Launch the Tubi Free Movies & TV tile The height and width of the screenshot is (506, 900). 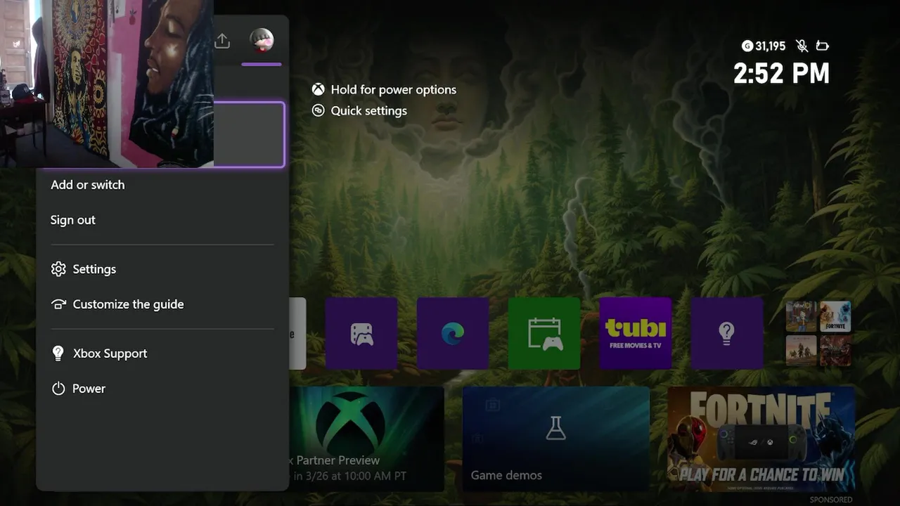coord(636,333)
